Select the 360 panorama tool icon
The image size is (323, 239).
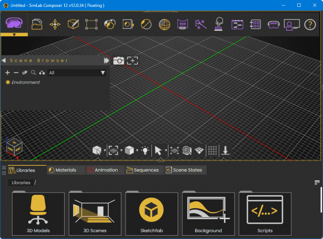click(x=182, y=24)
